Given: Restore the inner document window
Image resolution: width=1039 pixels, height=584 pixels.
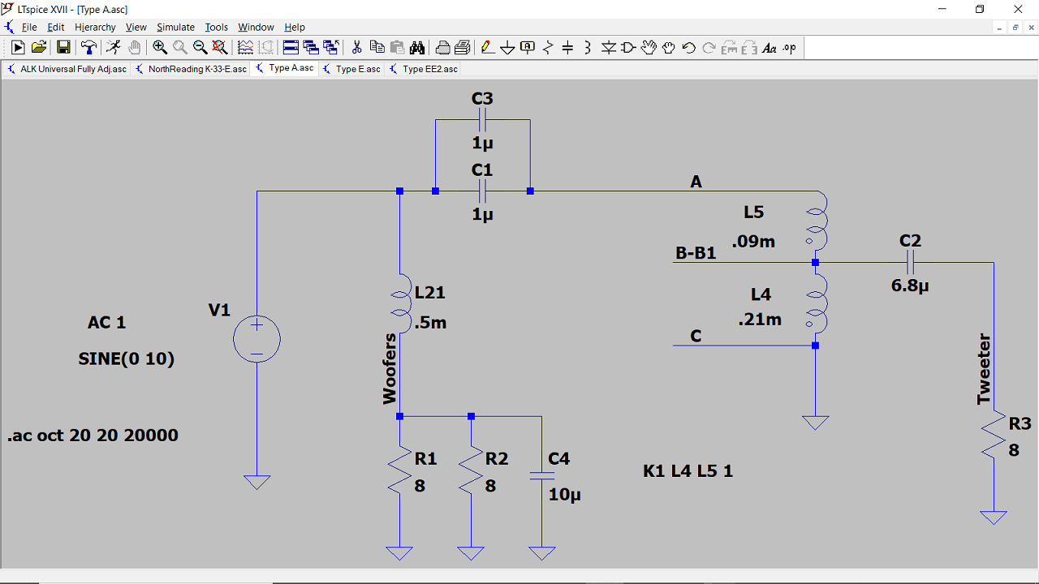Looking at the screenshot, I should pyautogui.click(x=1015, y=27).
